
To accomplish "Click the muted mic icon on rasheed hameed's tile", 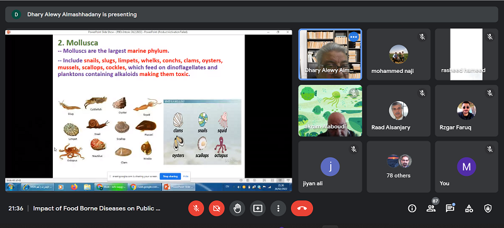I will (x=490, y=37).
